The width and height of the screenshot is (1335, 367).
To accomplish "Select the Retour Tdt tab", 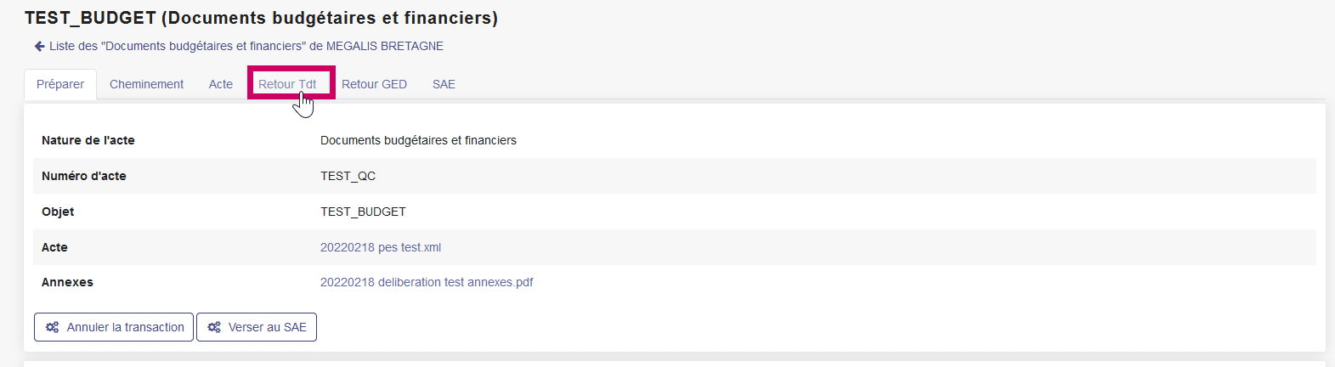I will [287, 84].
